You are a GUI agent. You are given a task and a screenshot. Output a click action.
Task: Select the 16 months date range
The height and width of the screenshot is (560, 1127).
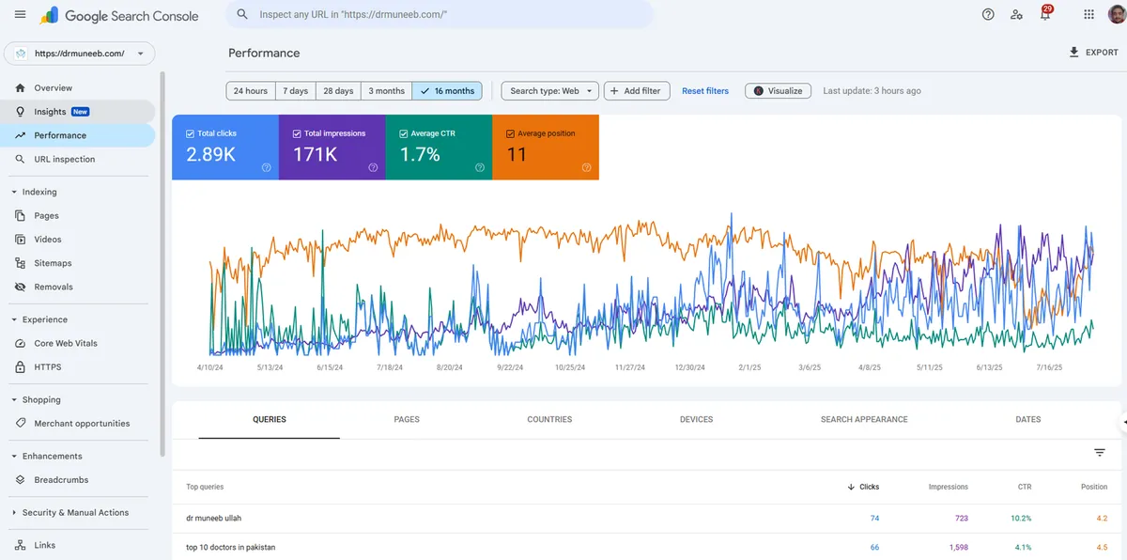pyautogui.click(x=447, y=91)
